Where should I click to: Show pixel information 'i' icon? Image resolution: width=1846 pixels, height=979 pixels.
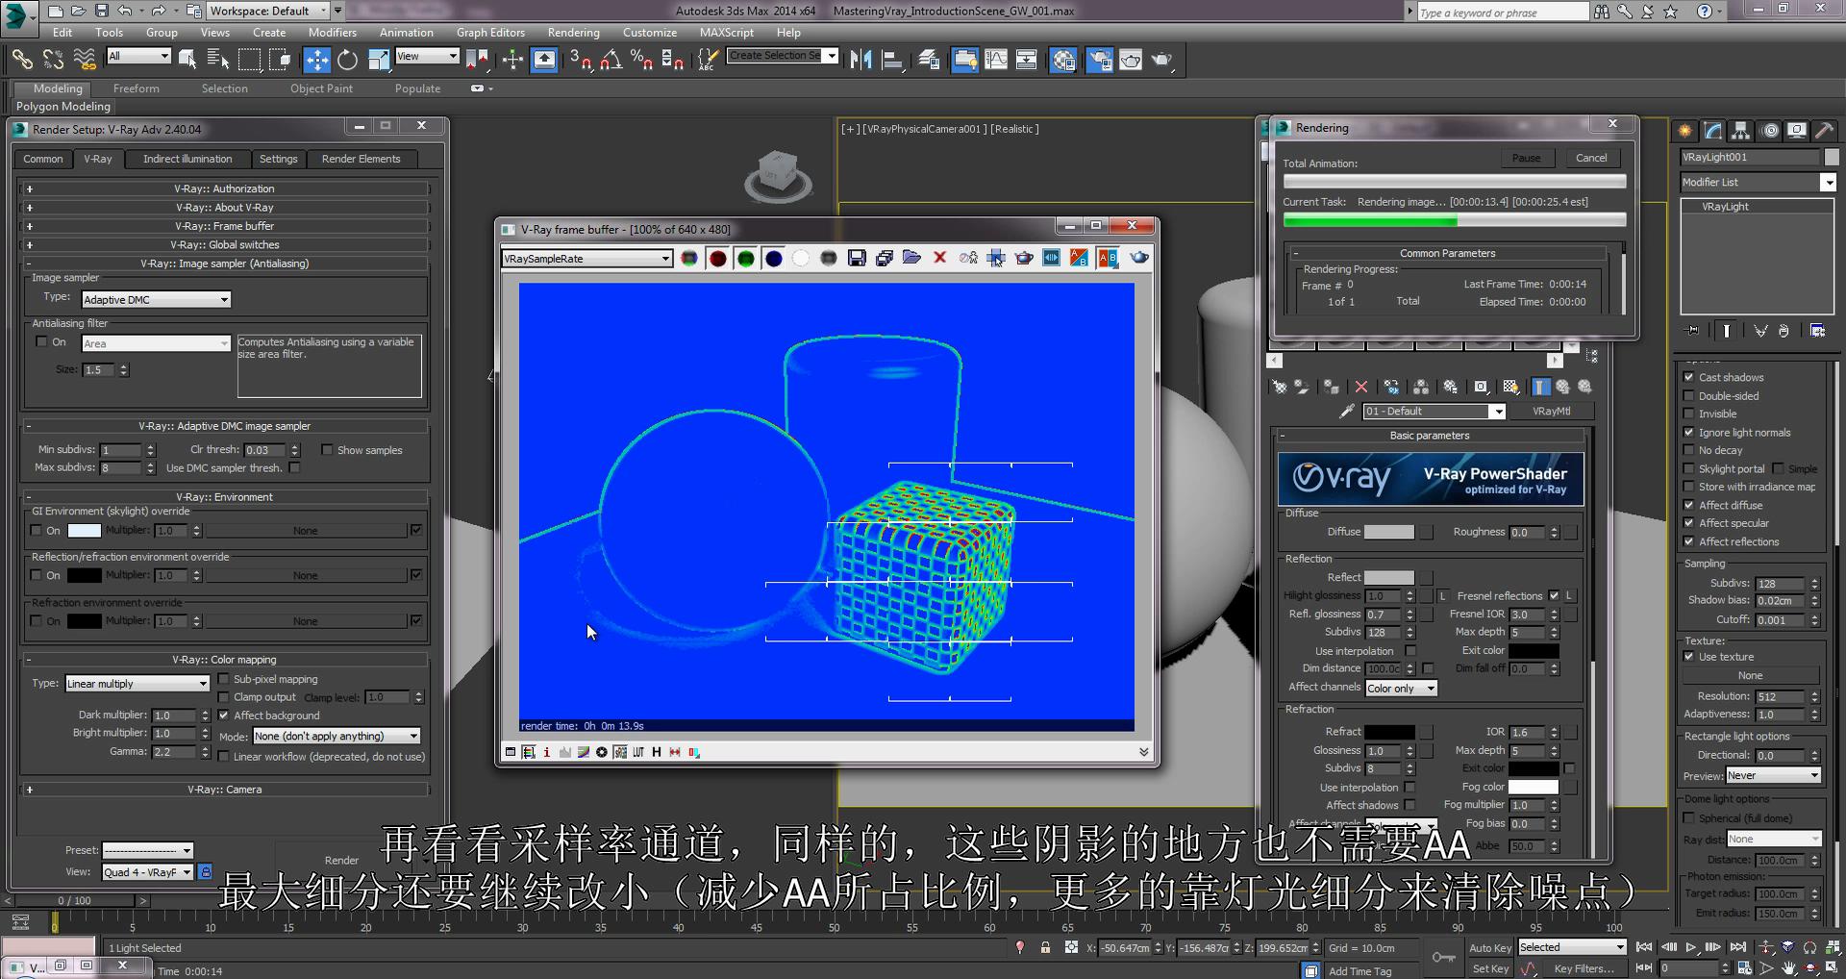pos(547,752)
